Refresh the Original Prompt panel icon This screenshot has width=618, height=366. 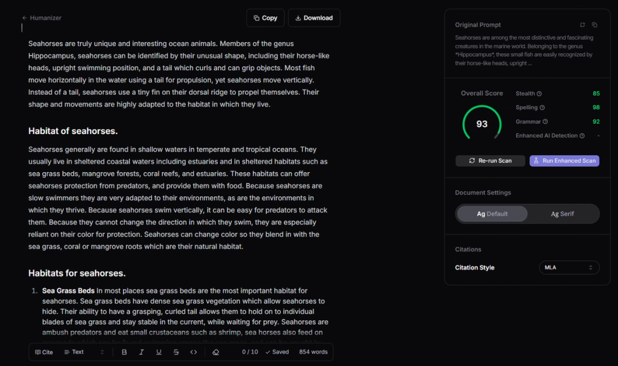(x=582, y=25)
